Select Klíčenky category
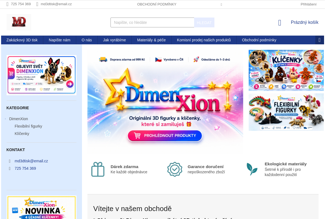Viewport: 329px width, 219px height. (x=22, y=134)
